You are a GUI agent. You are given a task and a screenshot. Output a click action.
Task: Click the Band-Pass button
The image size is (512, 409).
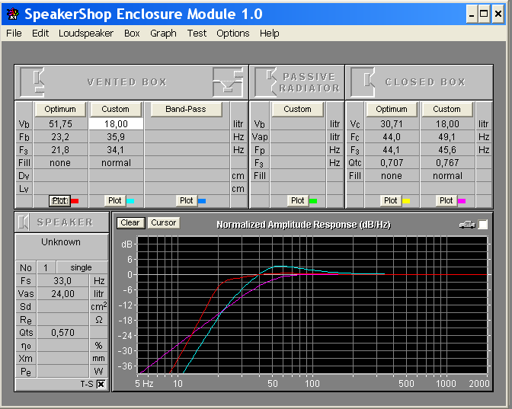click(186, 109)
